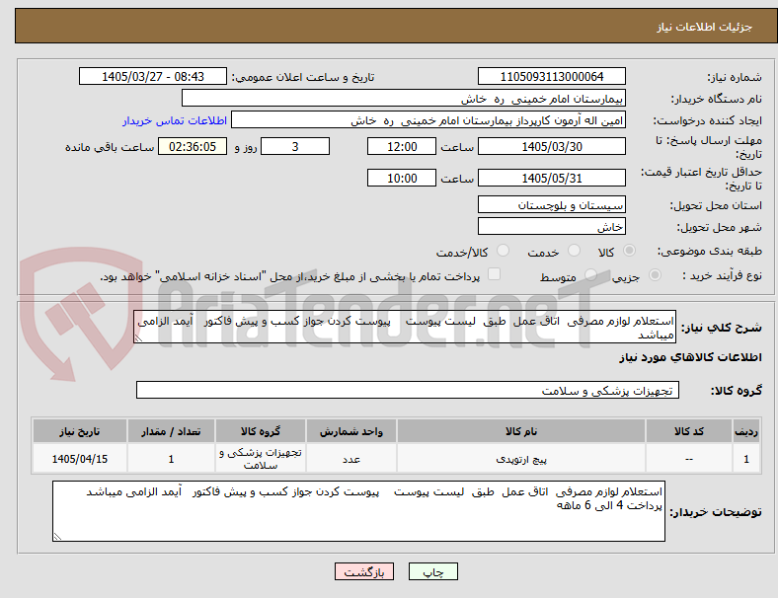Image resolution: width=778 pixels, height=598 pixels.
Task: Click the گروه کالا group field
Action: (408, 390)
